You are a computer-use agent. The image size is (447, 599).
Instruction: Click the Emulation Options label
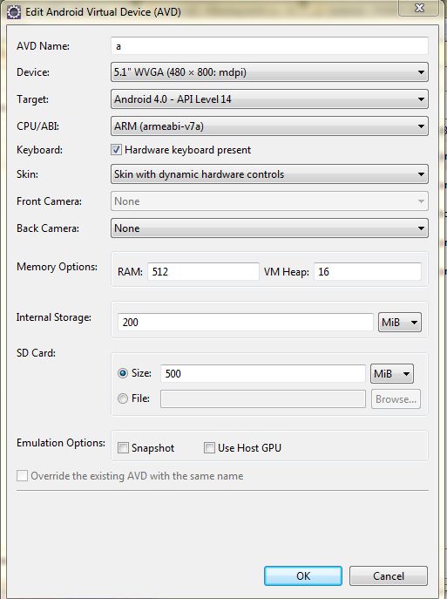coord(61,443)
